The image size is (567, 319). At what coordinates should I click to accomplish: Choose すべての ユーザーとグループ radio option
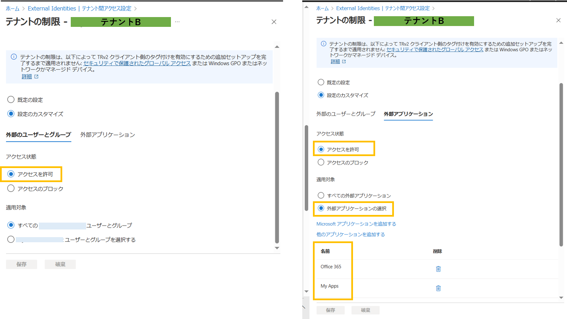pos(11,225)
